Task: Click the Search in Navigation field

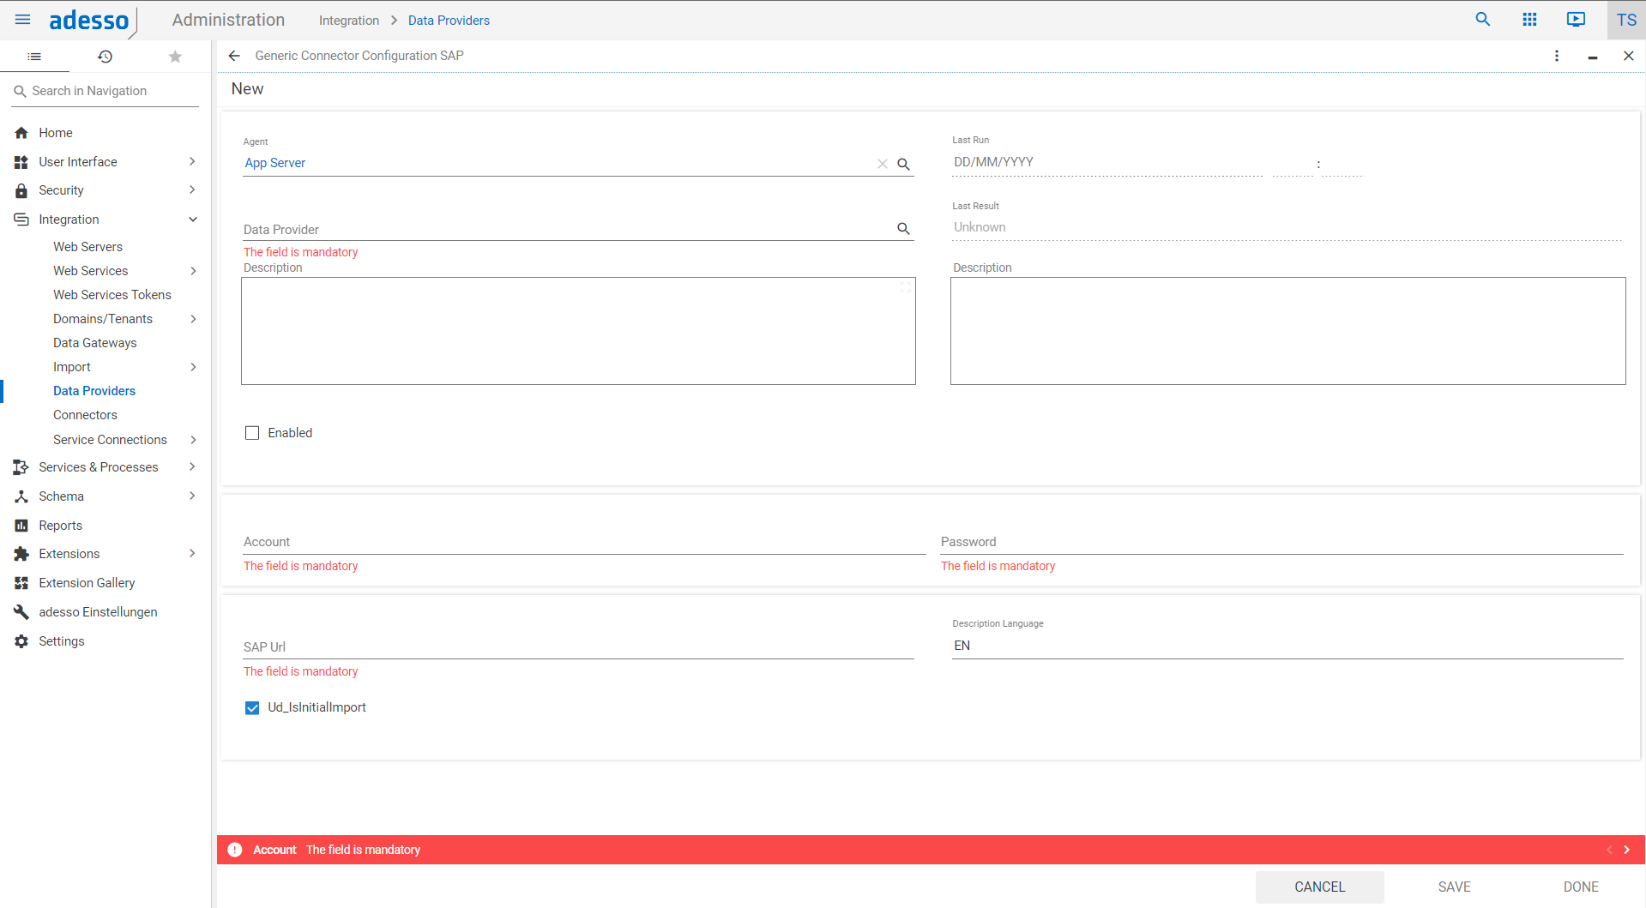Action: pyautogui.click(x=105, y=91)
